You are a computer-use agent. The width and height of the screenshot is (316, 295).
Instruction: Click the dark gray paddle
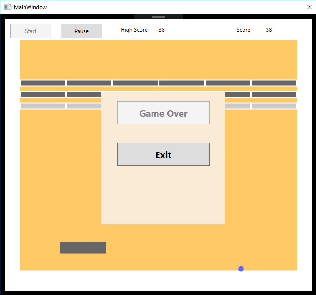pos(83,248)
